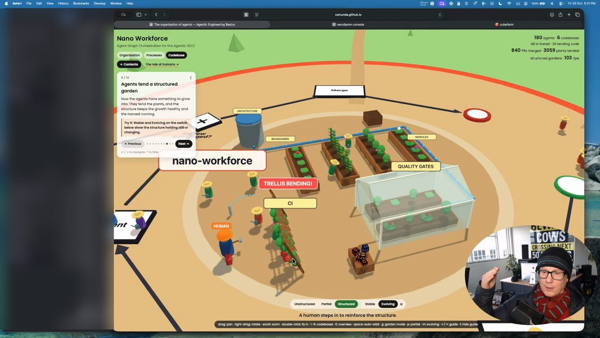Open the Organisation view tab
The width and height of the screenshot is (600, 338).
click(129, 55)
